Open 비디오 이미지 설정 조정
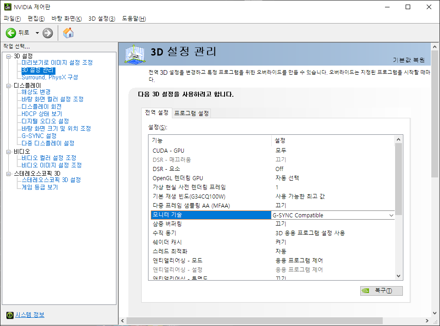The image size is (440, 326). (x=52, y=165)
